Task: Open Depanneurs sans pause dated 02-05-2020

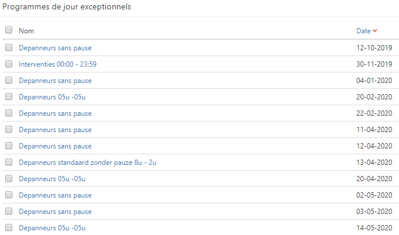Action: (55, 195)
